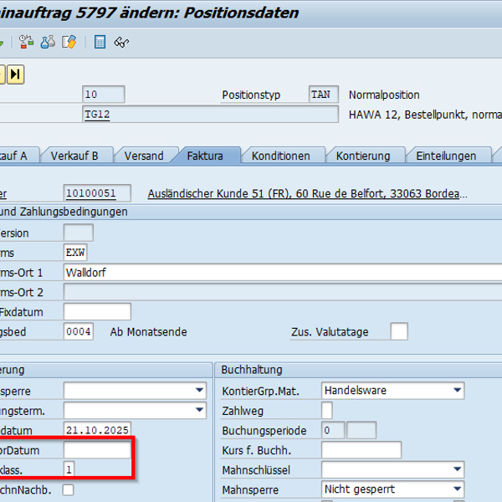502x502 pixels.
Task: Click the last position arrow button
Action: [16, 74]
